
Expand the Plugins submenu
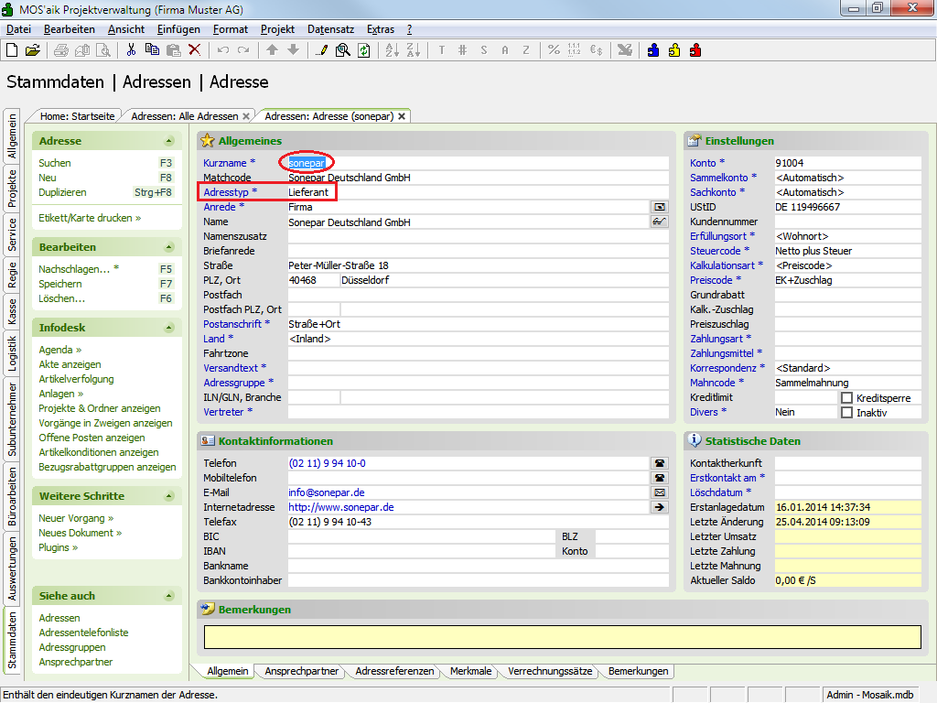pyautogui.click(x=58, y=547)
